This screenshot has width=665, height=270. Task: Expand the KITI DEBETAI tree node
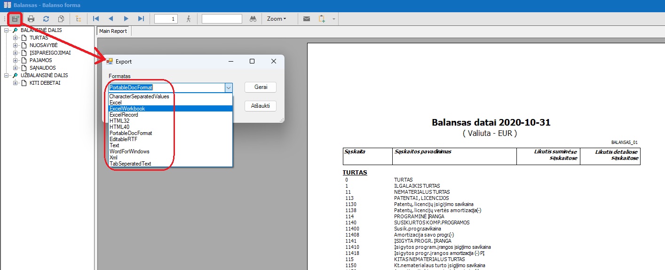(x=15, y=83)
